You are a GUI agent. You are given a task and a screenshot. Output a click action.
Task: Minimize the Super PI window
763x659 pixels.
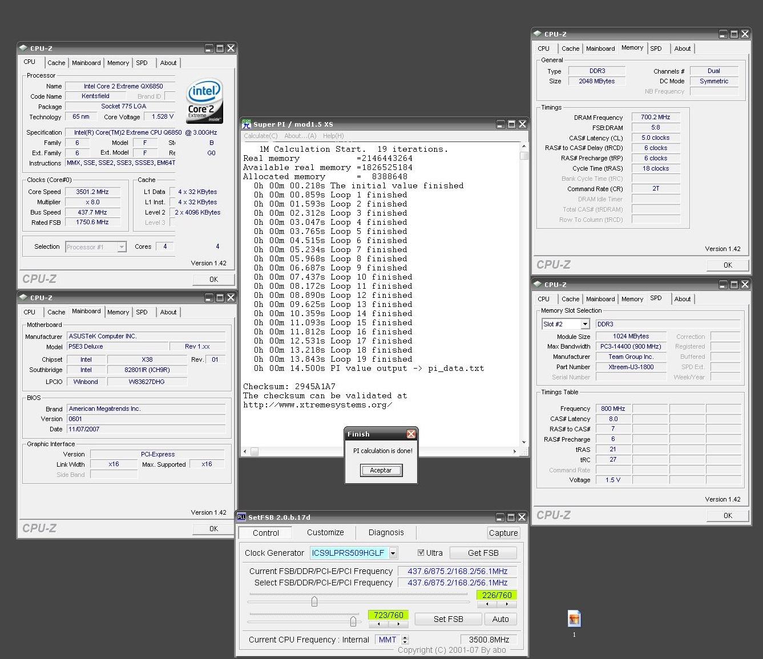(500, 124)
